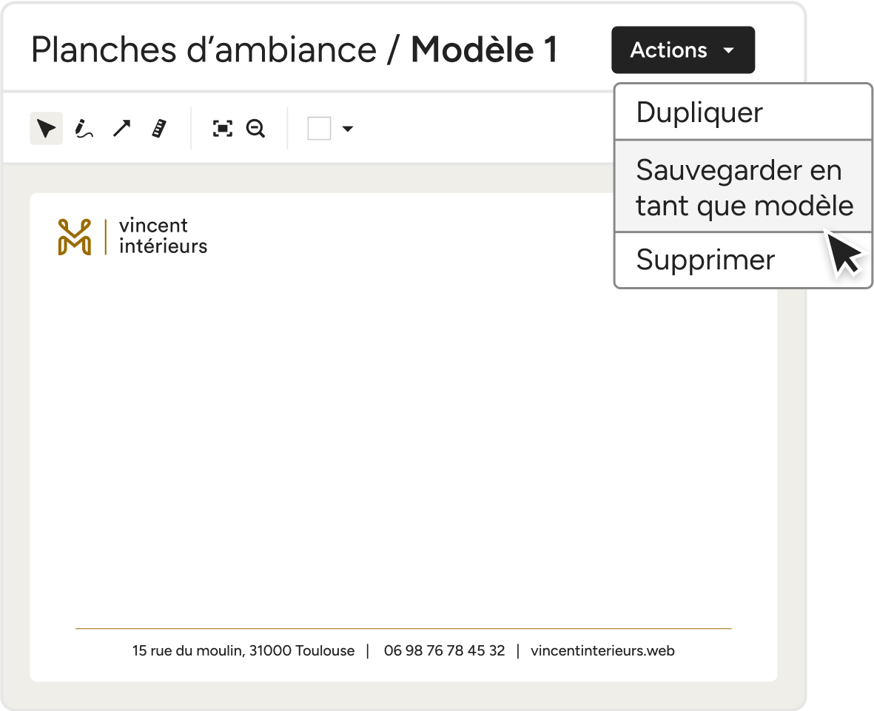Choose the freehand pen drawing tool
The height and width of the screenshot is (711, 874).
coord(84,129)
